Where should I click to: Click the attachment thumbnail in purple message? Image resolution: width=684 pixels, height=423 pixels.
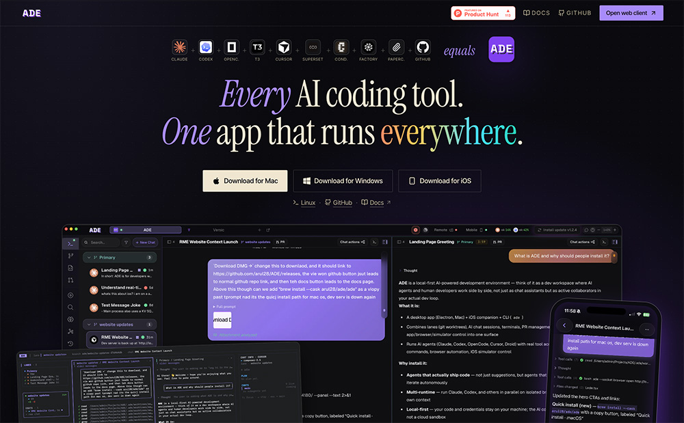click(222, 320)
